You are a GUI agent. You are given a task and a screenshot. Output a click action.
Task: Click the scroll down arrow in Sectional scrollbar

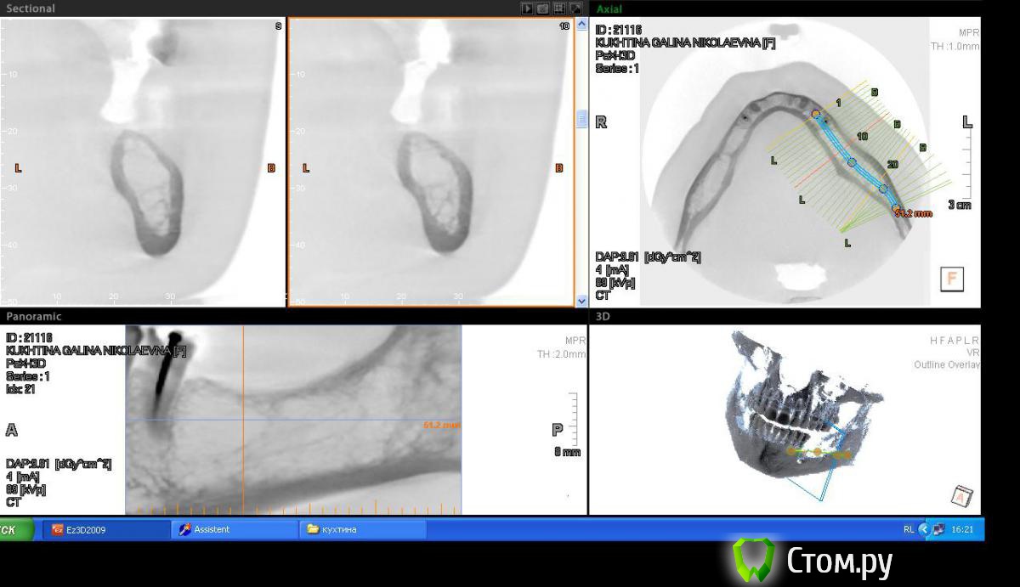582,300
